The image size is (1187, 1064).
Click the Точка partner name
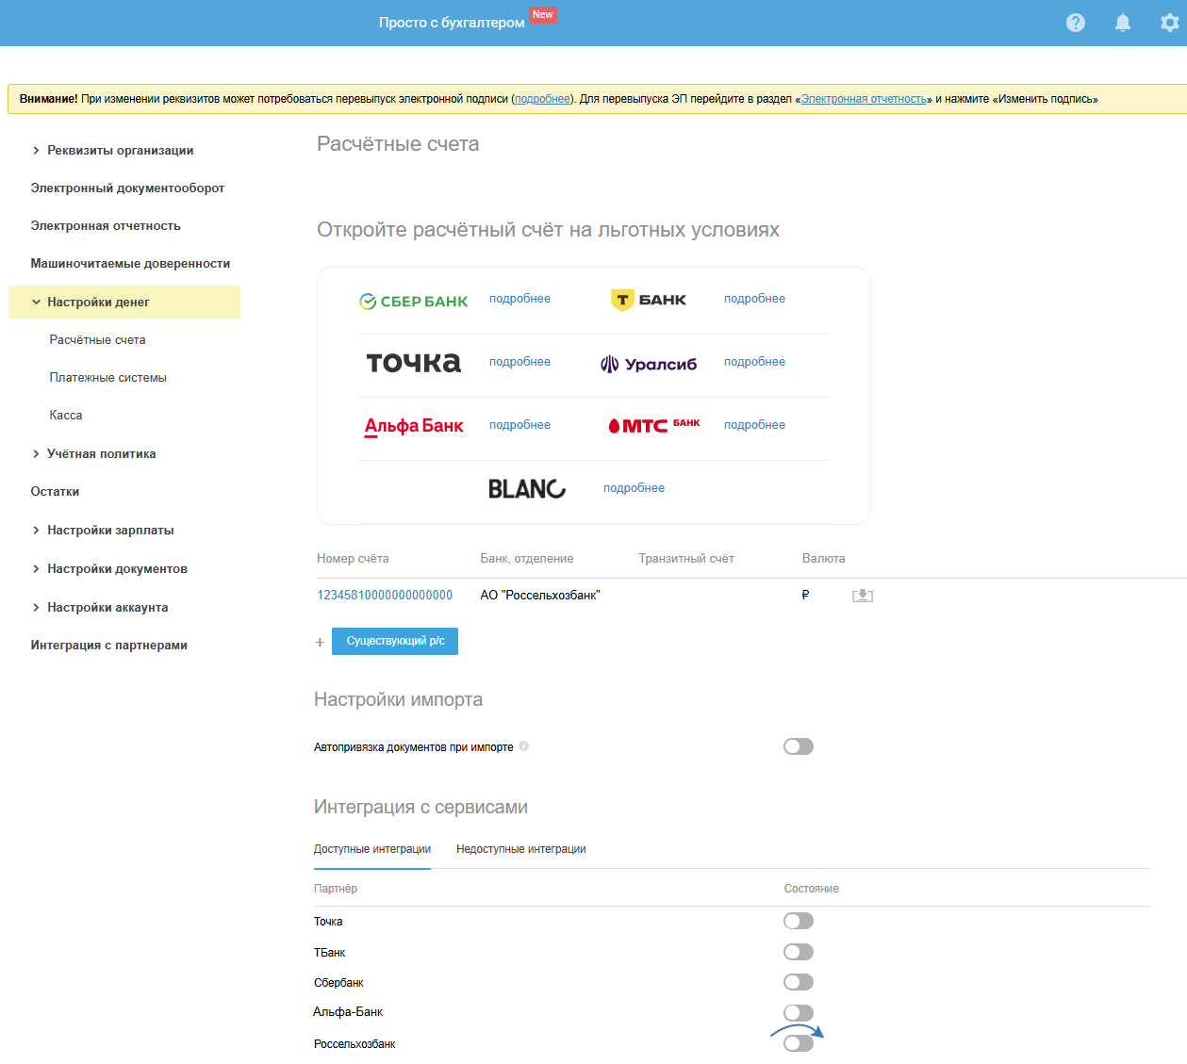click(x=328, y=922)
